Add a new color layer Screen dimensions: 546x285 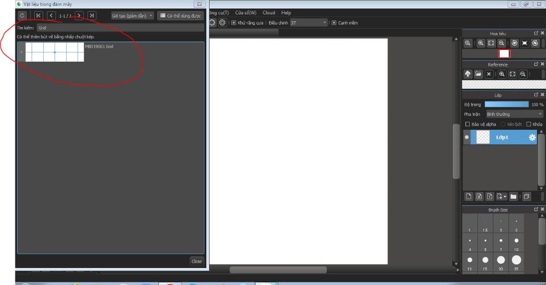pos(469,197)
